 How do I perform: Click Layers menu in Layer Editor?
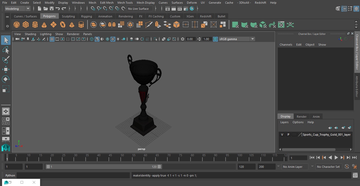[284, 122]
